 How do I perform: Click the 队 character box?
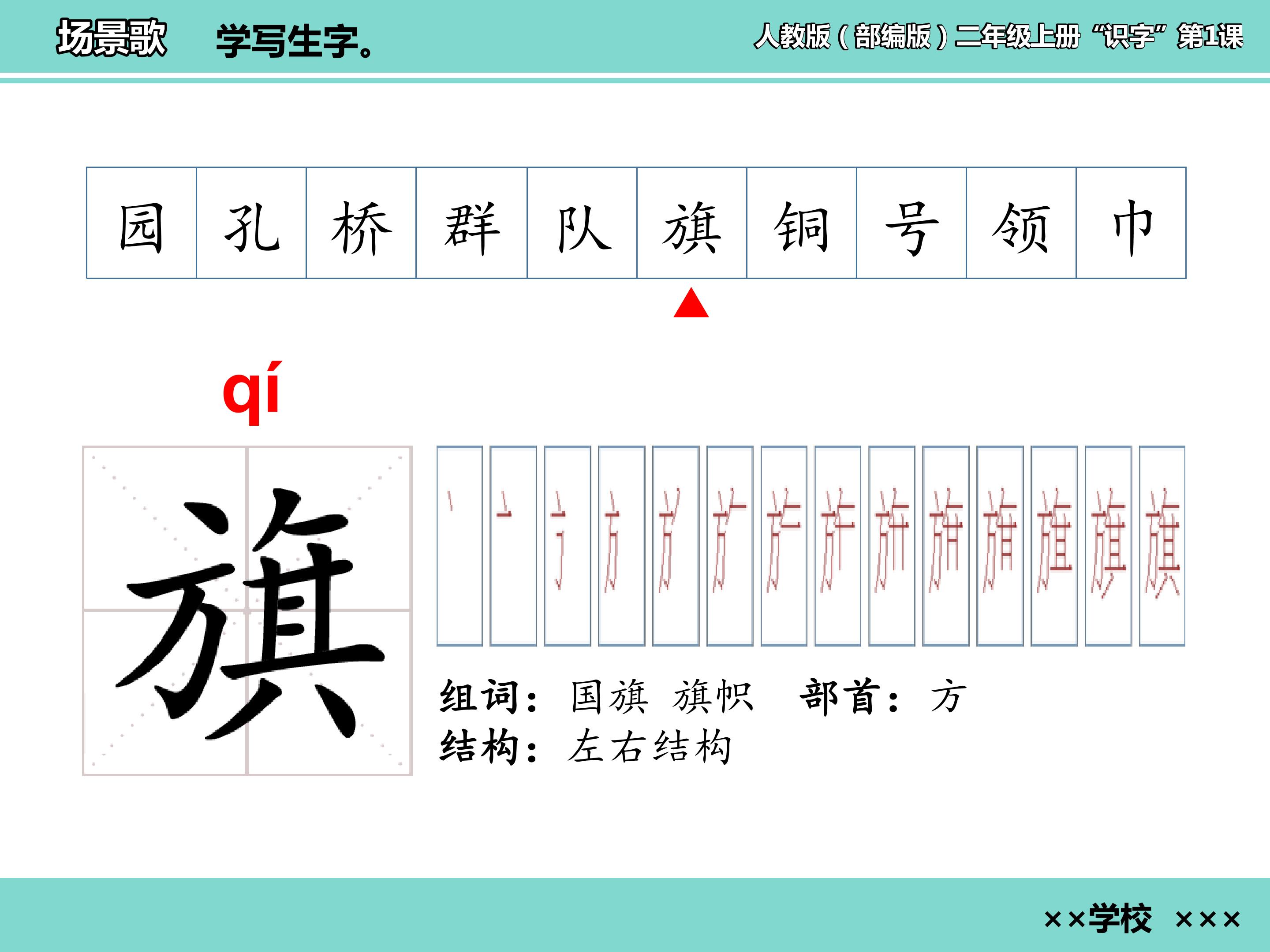[x=582, y=223]
